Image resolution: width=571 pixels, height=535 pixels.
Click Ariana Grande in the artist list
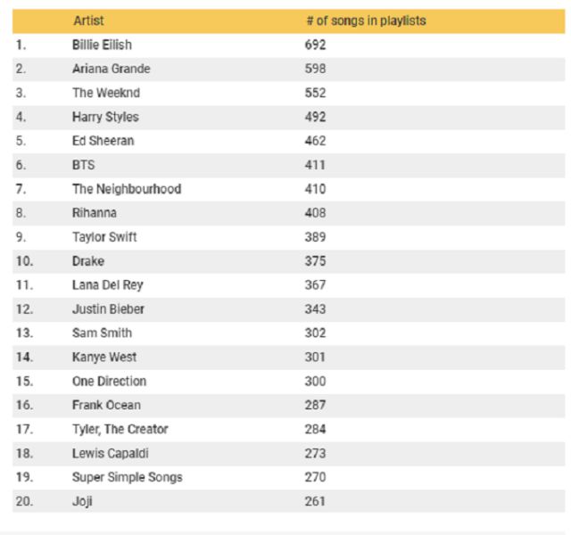[x=111, y=69]
